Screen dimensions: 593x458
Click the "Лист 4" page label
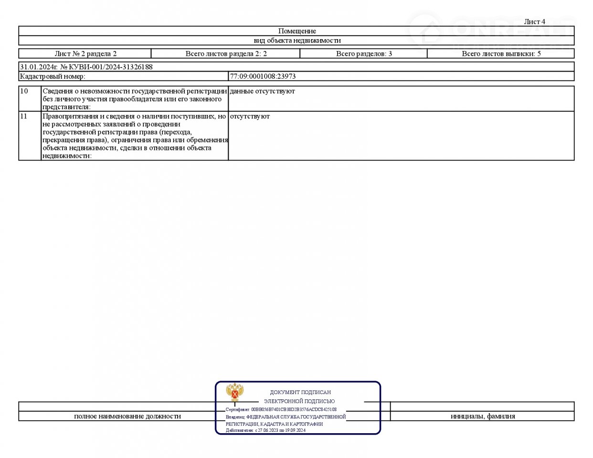click(x=534, y=21)
